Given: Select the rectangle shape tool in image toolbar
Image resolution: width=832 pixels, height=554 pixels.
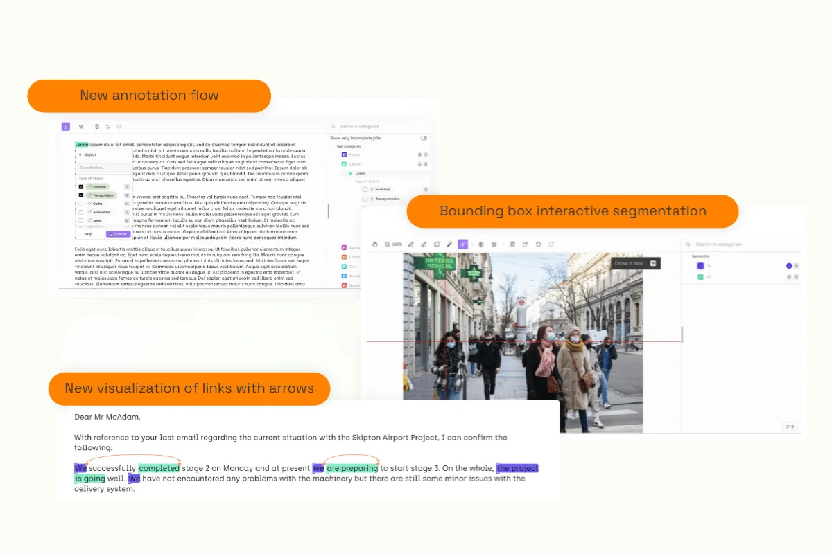Looking at the screenshot, I should pos(437,244).
